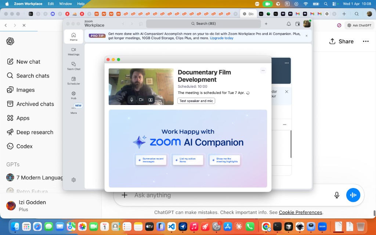
Task: Open the Window menu in menu bar
Action: pos(65,4)
